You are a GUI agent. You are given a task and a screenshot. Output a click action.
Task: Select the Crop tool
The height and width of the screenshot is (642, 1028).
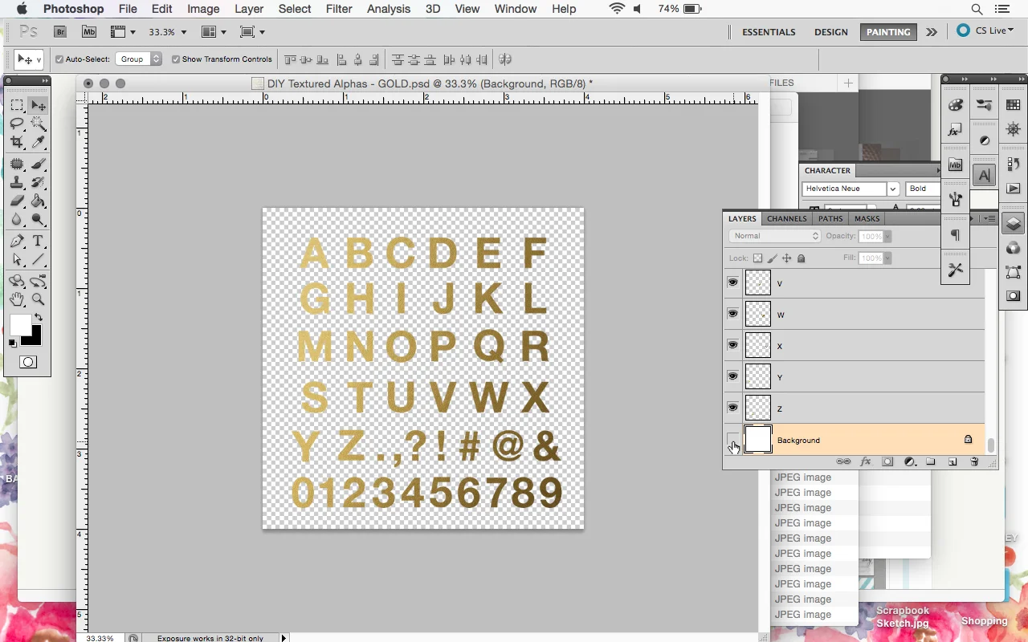(18, 142)
